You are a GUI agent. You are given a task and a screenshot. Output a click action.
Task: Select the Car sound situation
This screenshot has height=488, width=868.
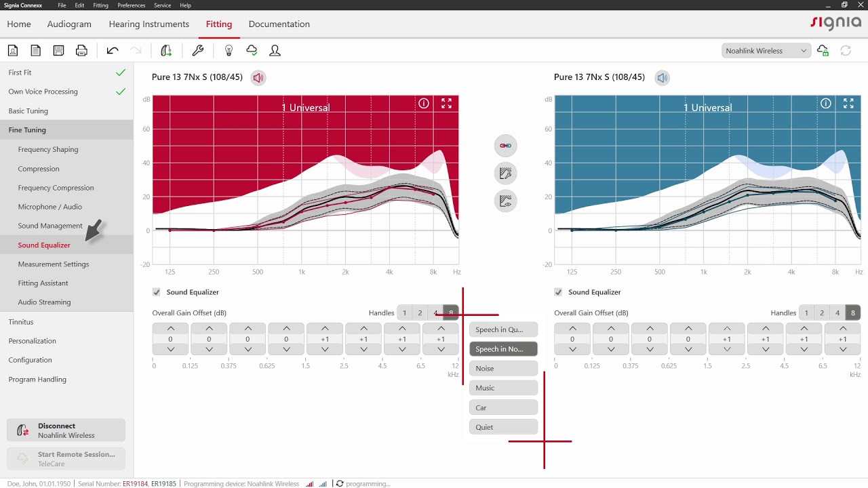503,407
